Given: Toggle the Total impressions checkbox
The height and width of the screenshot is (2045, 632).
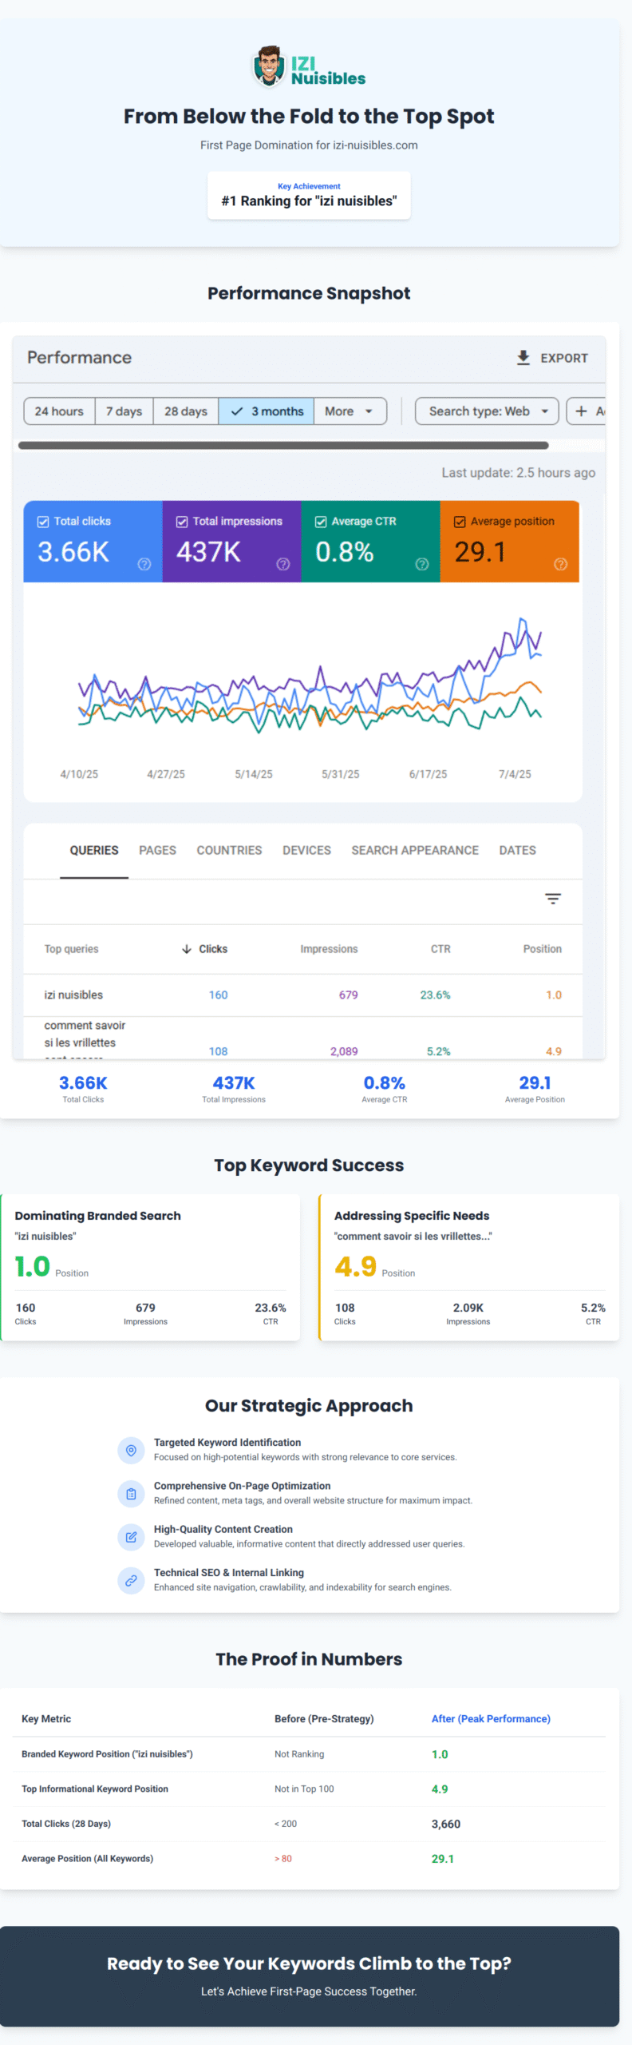Looking at the screenshot, I should point(182,522).
